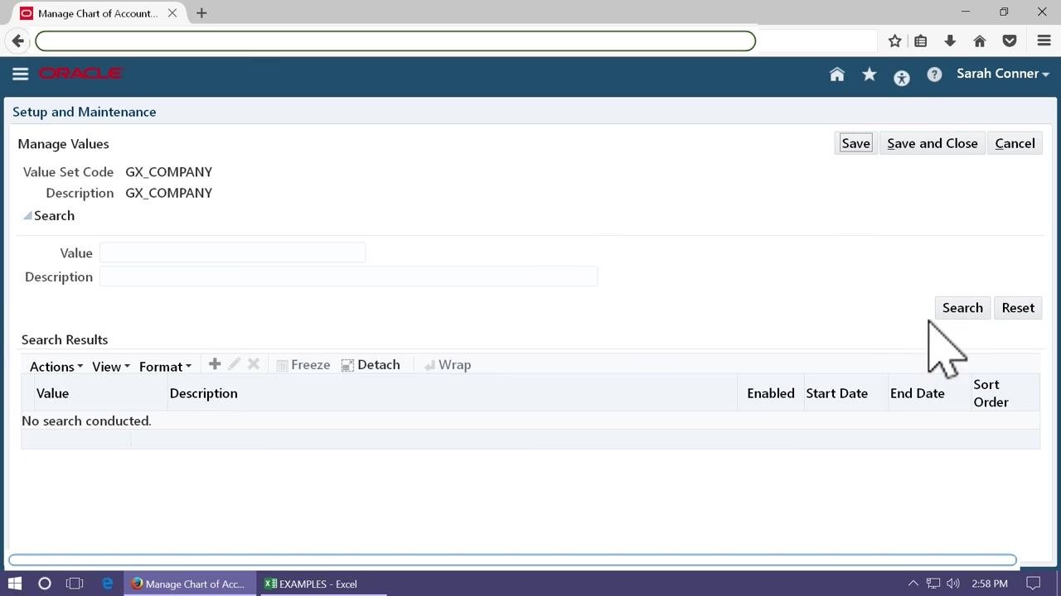
Task: Click the Reset button
Action: pos(1018,308)
